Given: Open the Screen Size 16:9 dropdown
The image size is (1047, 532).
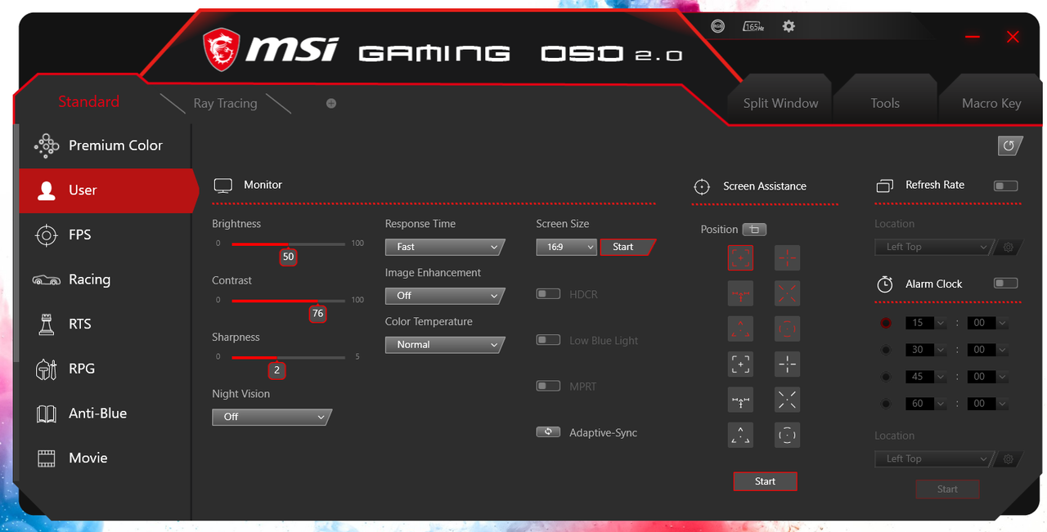Looking at the screenshot, I should (x=567, y=247).
